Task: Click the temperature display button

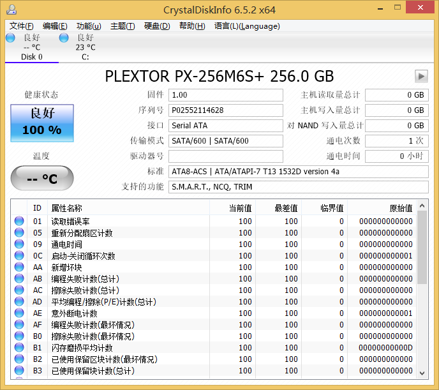Action: coord(42,178)
